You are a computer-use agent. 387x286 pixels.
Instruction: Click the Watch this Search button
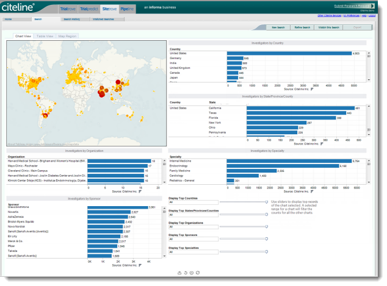[330, 27]
